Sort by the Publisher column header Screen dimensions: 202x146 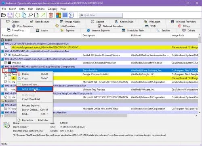(x=150, y=35)
